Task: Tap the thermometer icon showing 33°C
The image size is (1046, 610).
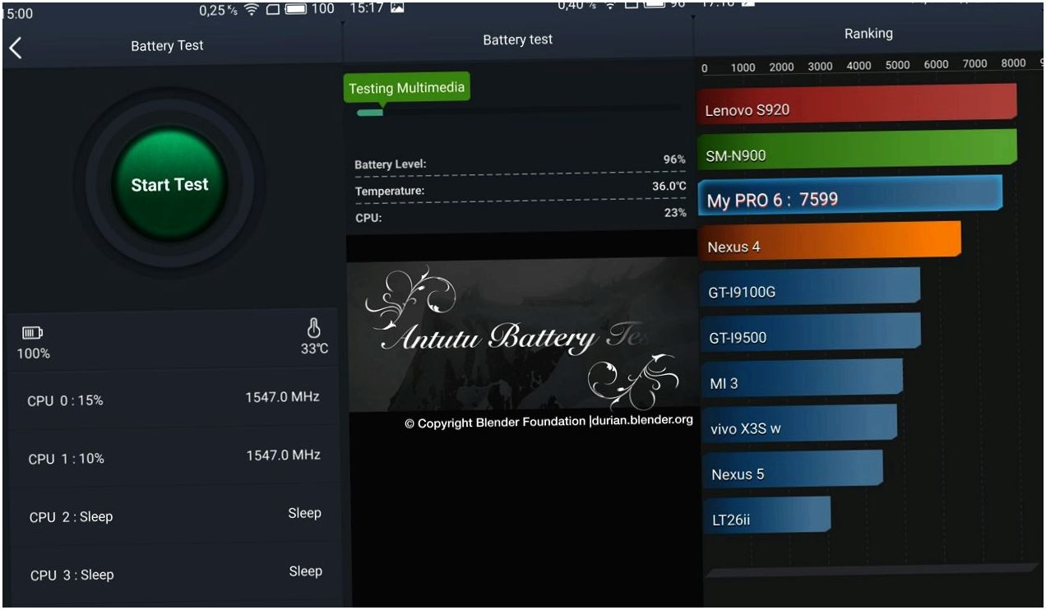Action: pyautogui.click(x=313, y=329)
